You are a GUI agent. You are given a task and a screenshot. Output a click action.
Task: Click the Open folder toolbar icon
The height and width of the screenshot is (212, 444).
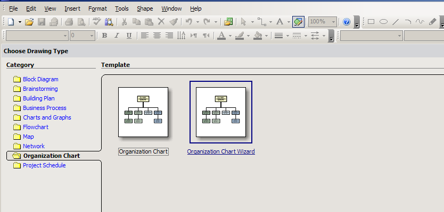pos(29,22)
